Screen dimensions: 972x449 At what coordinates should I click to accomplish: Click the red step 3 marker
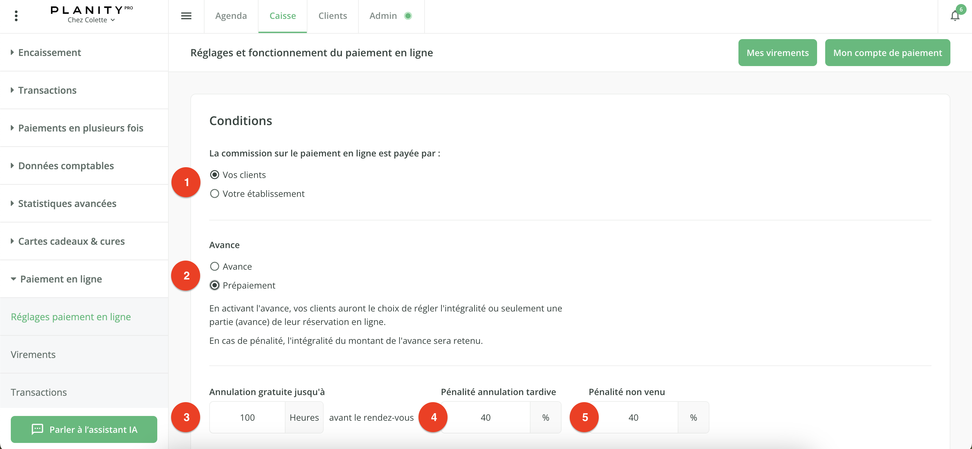tap(186, 417)
